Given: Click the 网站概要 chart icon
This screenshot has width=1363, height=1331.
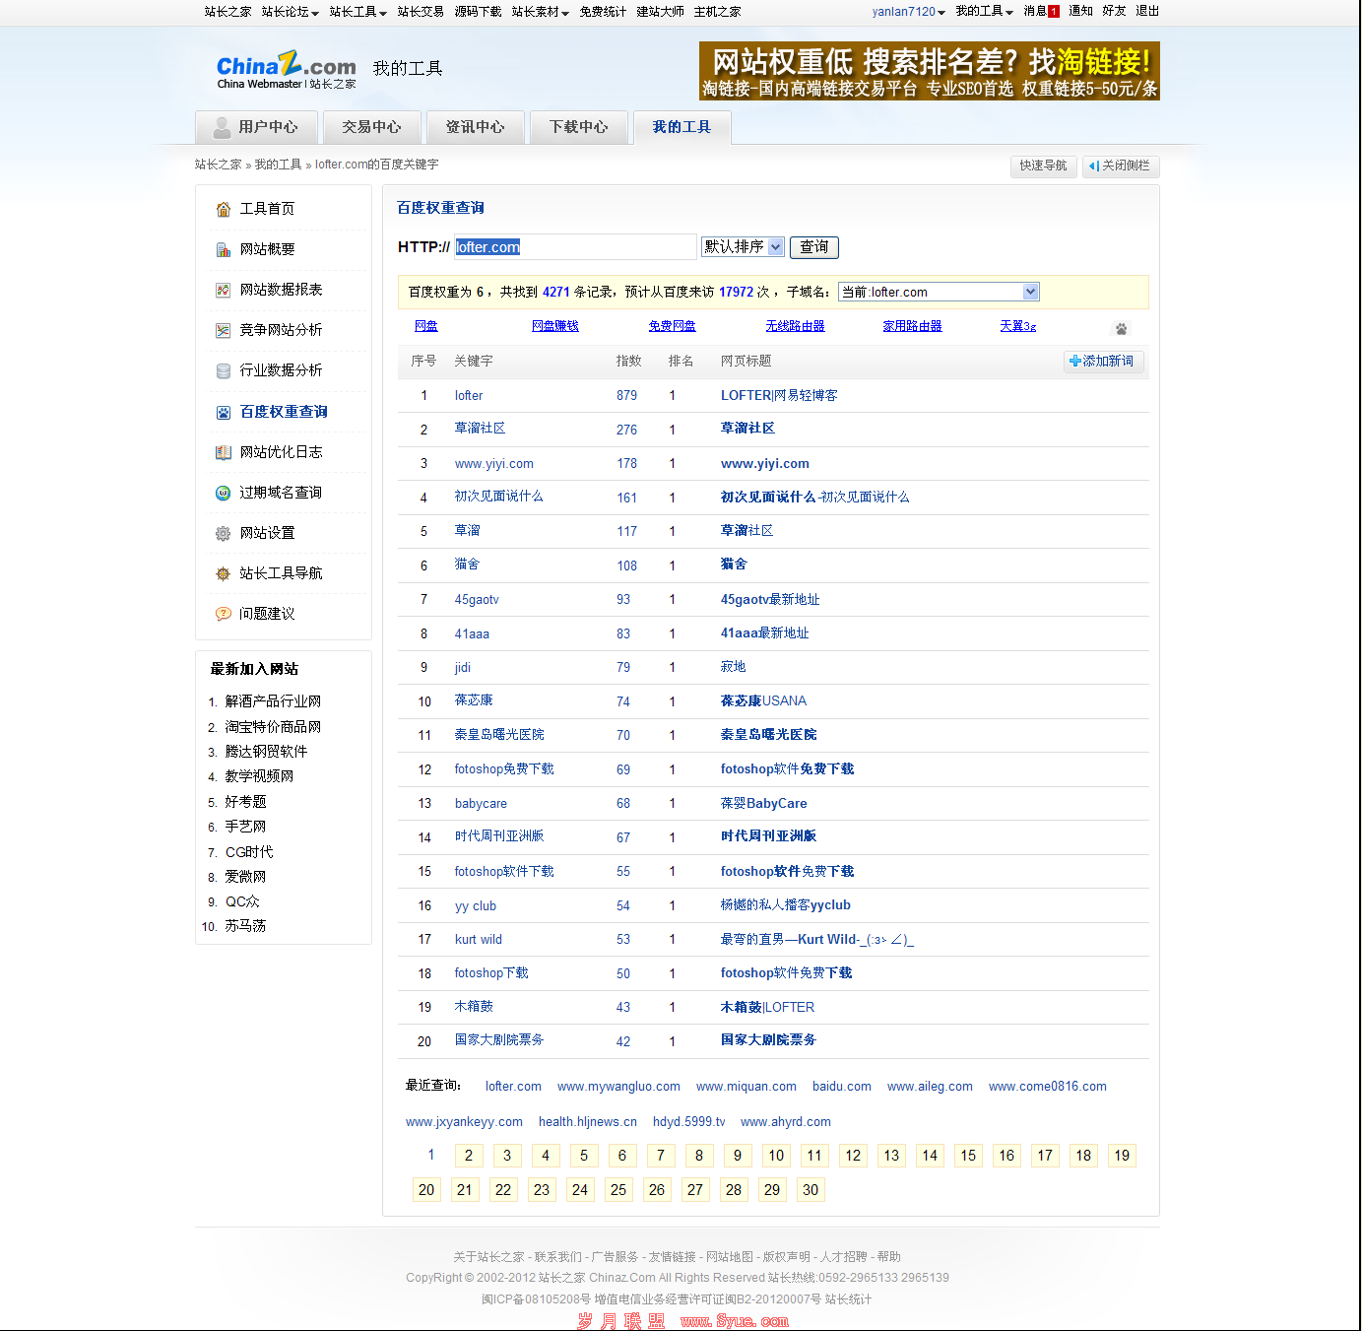Looking at the screenshot, I should pyautogui.click(x=224, y=250).
